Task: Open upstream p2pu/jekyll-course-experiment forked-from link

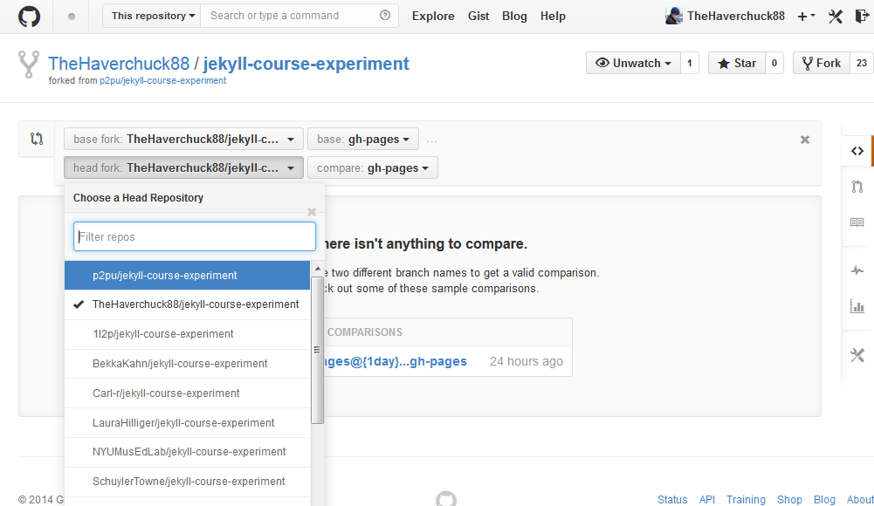Action: 162,81
